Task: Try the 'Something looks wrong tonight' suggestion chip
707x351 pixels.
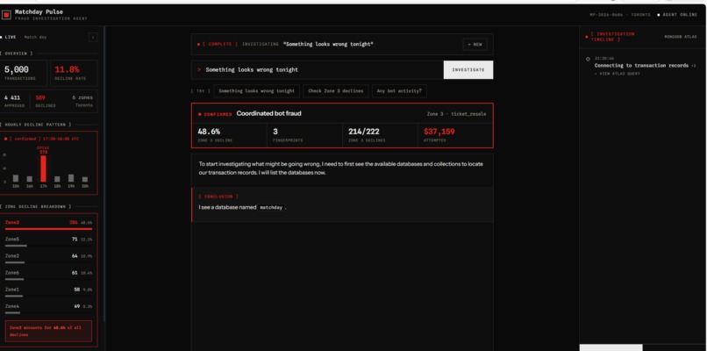Action: click(256, 91)
